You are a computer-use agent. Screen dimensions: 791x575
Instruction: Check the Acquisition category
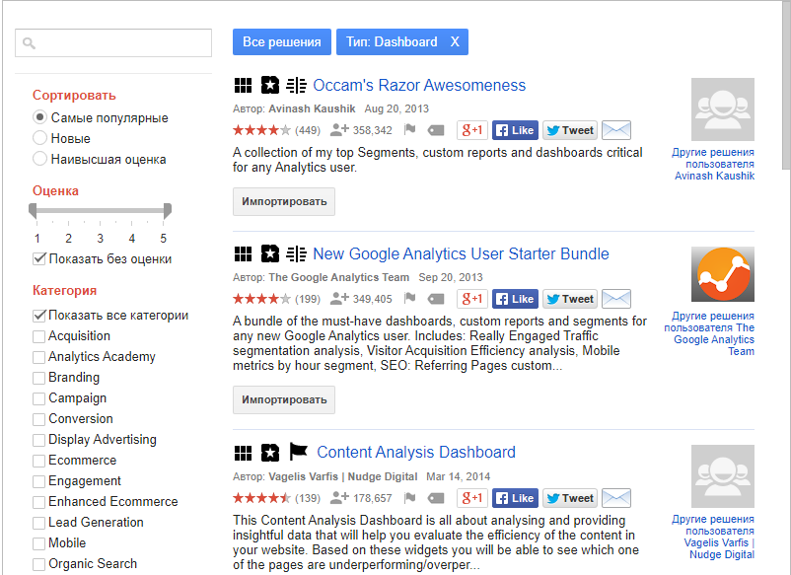pos(38,336)
